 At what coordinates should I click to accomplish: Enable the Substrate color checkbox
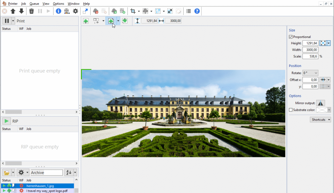[x=291, y=110]
